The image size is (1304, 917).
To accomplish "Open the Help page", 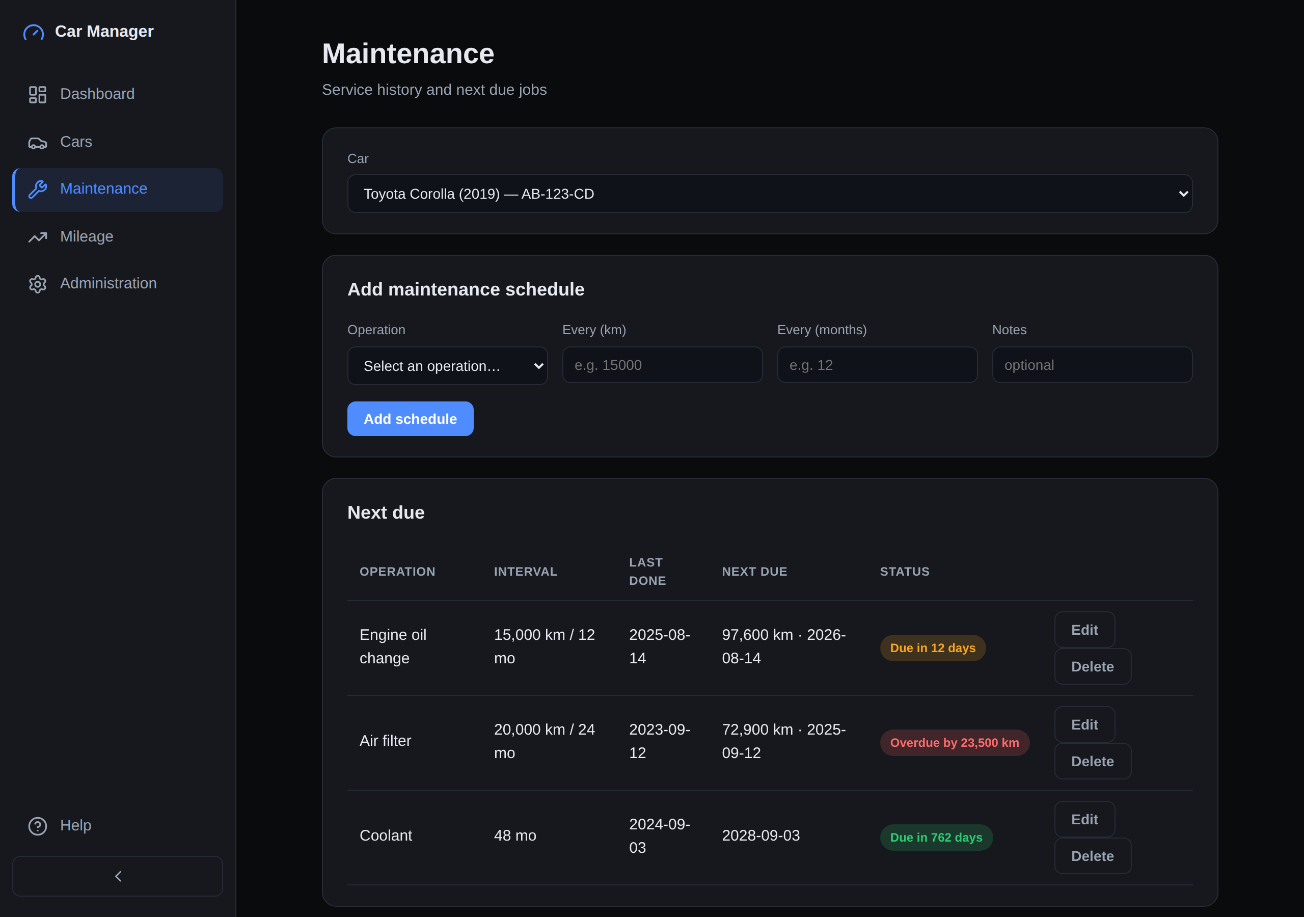I will click(118, 825).
